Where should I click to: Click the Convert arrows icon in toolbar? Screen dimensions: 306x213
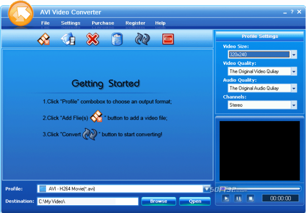click(x=142, y=39)
